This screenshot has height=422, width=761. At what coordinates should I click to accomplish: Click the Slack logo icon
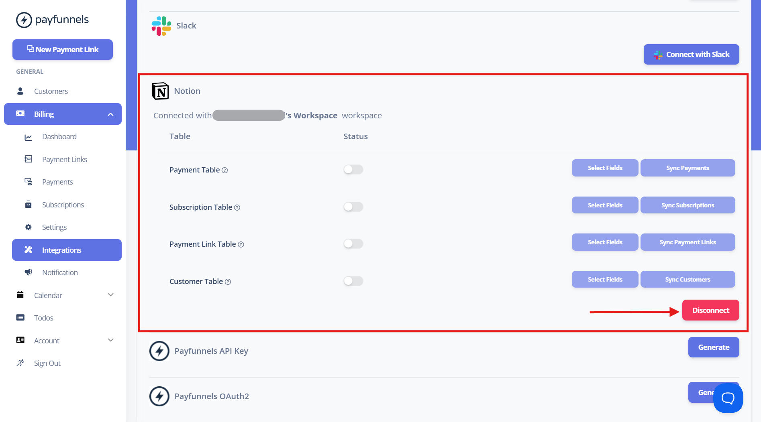pos(161,26)
